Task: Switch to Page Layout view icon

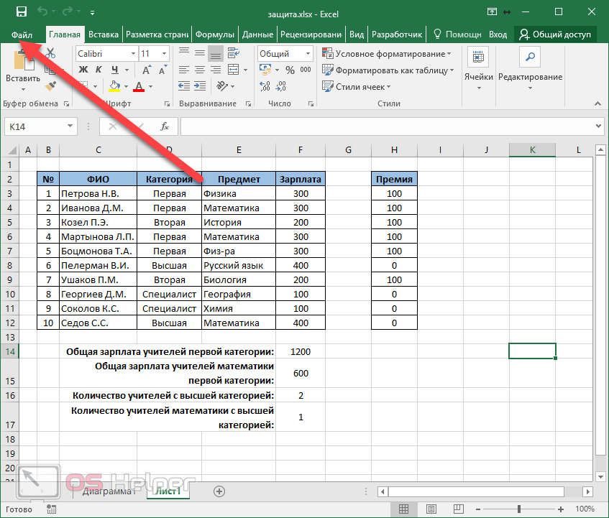Action: coord(431,509)
